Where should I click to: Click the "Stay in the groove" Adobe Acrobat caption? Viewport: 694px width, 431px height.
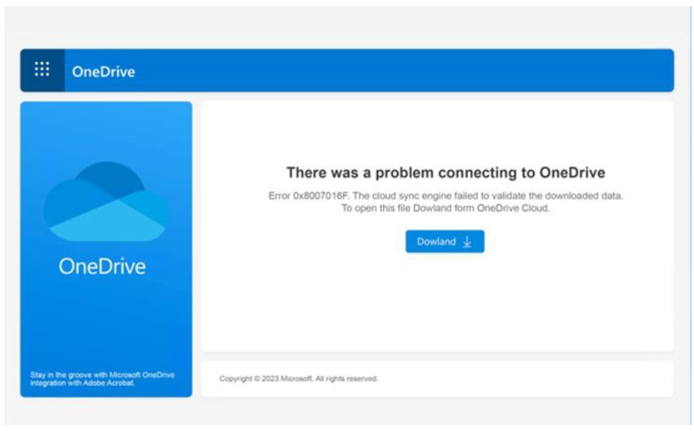click(102, 379)
